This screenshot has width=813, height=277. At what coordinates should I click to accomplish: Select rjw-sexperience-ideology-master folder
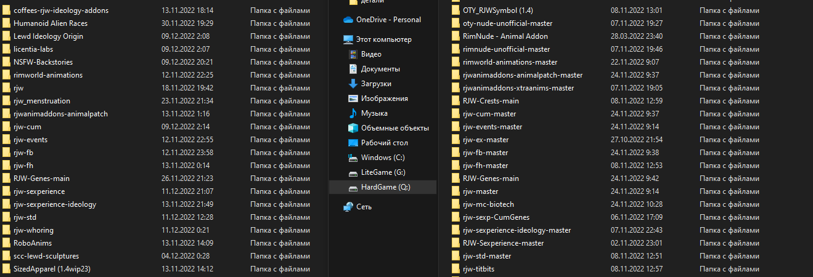(x=517, y=230)
